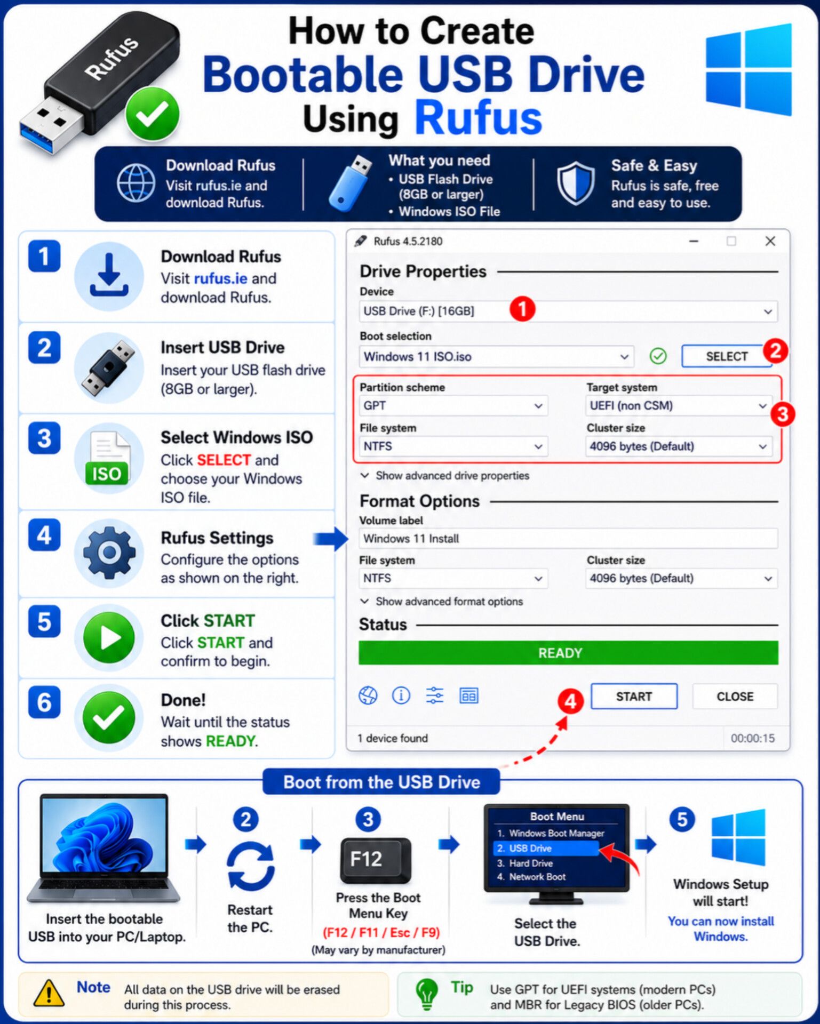Open the Device dropdown showing USB Drive (F:)
Image resolution: width=820 pixels, height=1024 pixels.
tap(568, 311)
